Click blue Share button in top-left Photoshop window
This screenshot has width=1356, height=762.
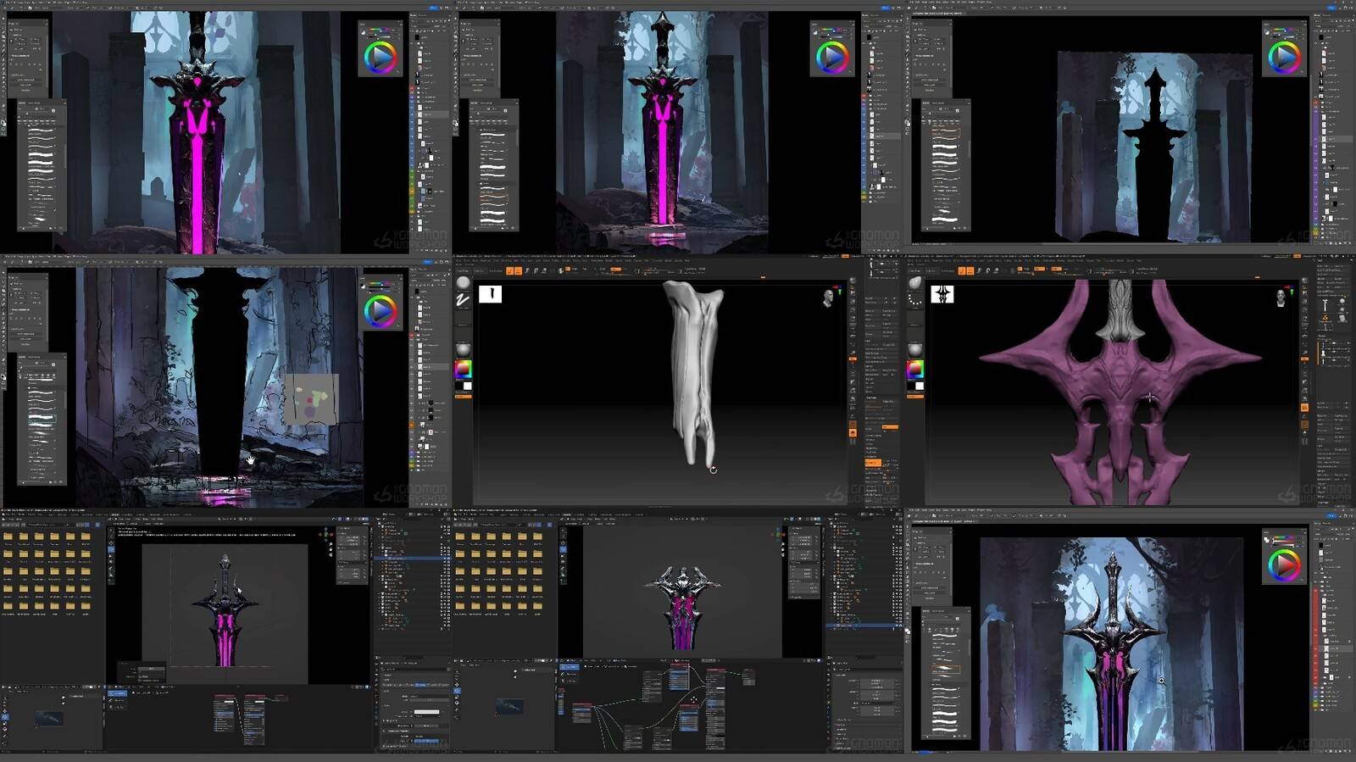pos(432,8)
